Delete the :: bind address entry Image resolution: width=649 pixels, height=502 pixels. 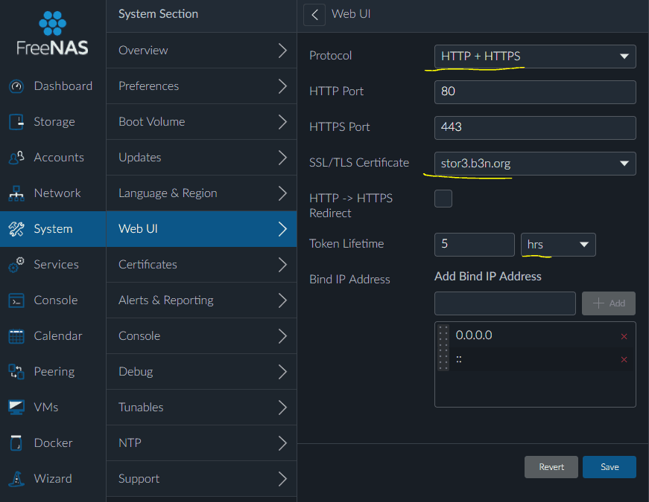[624, 359]
